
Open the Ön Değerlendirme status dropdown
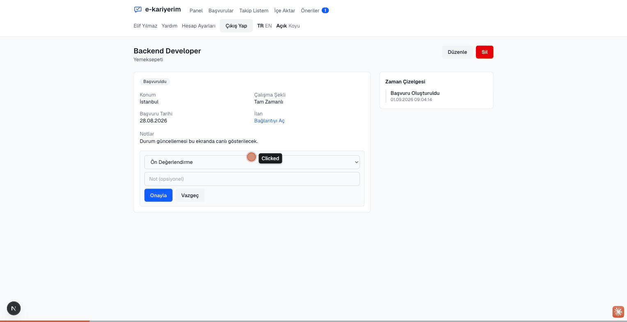(252, 162)
